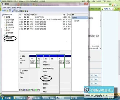Click the 任务计划程序 clock icon in the tree
Image resolution: width=120 pixels, height=100 pixels.
[x=6, y=20]
